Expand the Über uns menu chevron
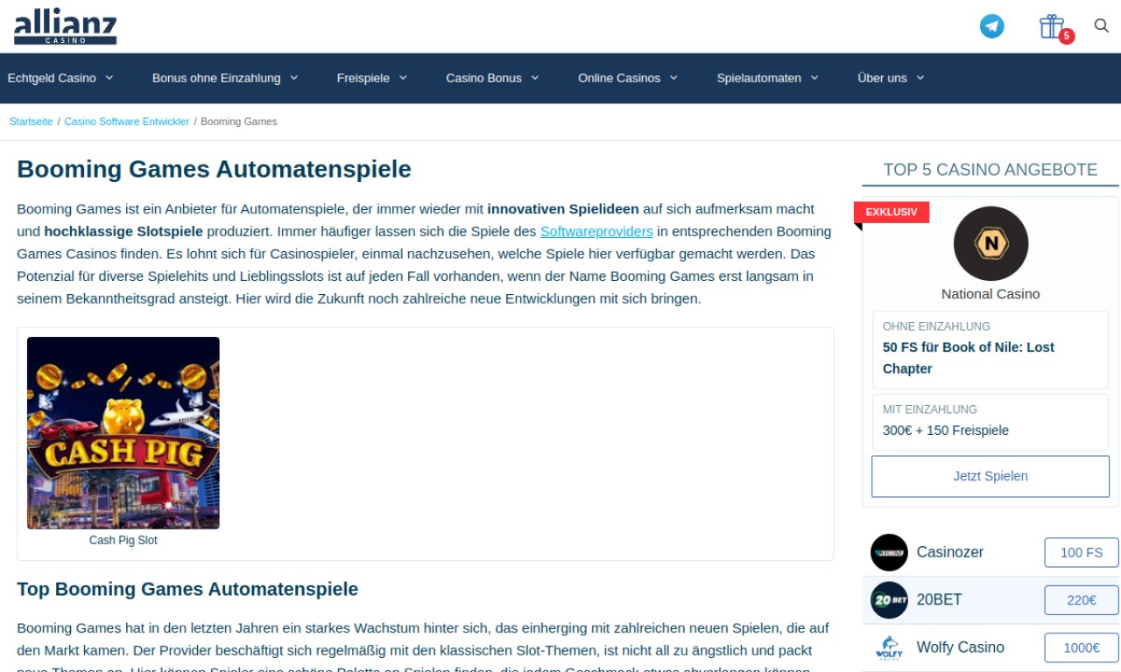1121x672 pixels. (920, 78)
